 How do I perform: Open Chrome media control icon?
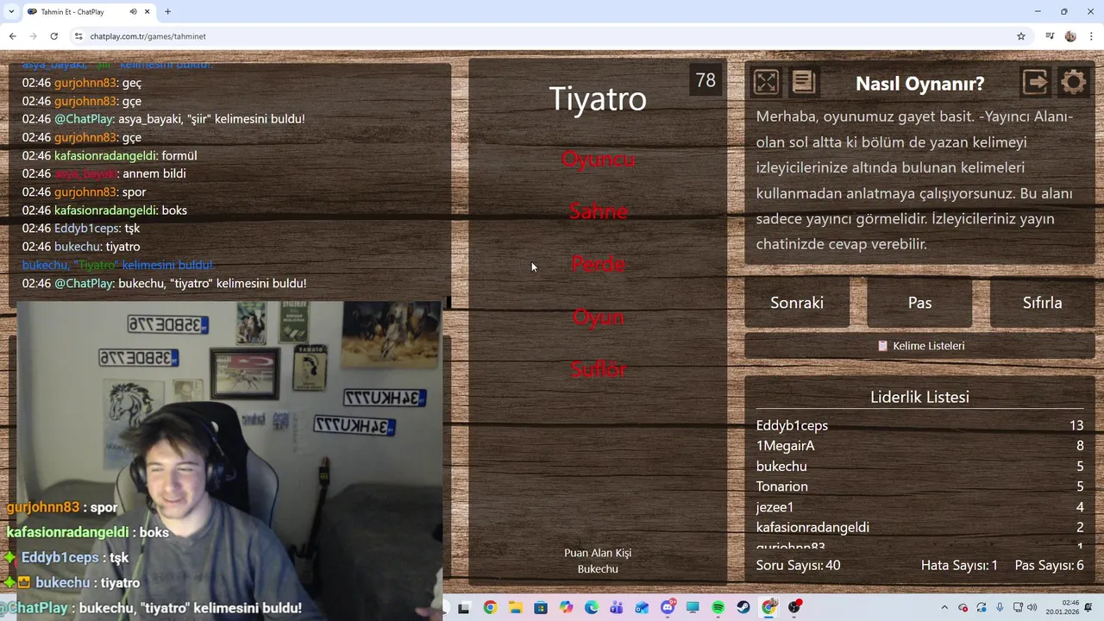pos(1050,36)
